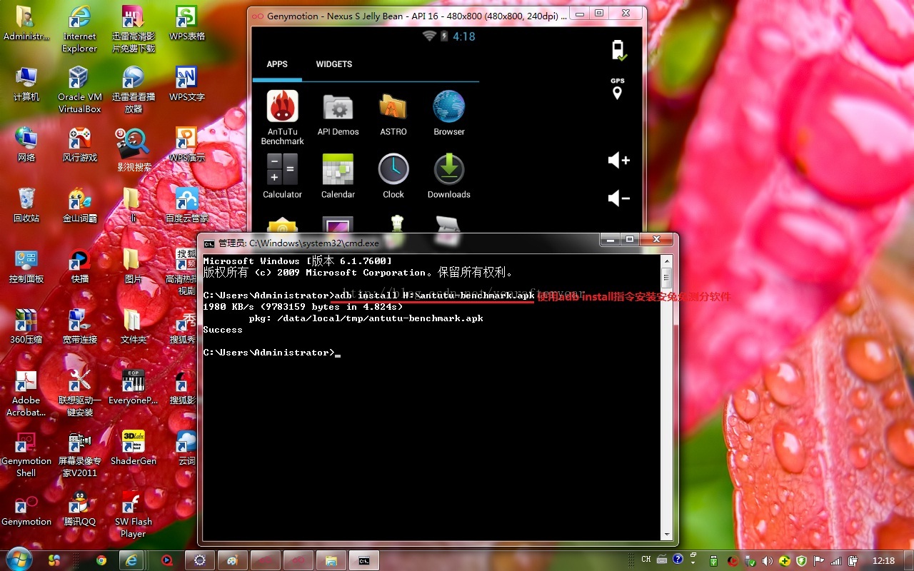Select 金山词霸 desktop shortcut
Screen dimensions: 914x571
[79, 206]
